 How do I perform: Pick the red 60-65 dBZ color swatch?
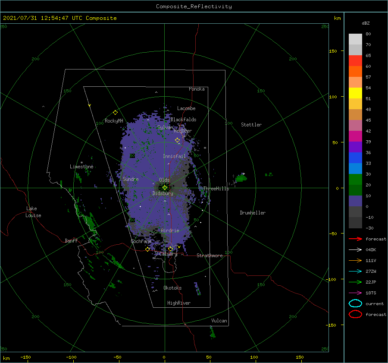(355, 61)
